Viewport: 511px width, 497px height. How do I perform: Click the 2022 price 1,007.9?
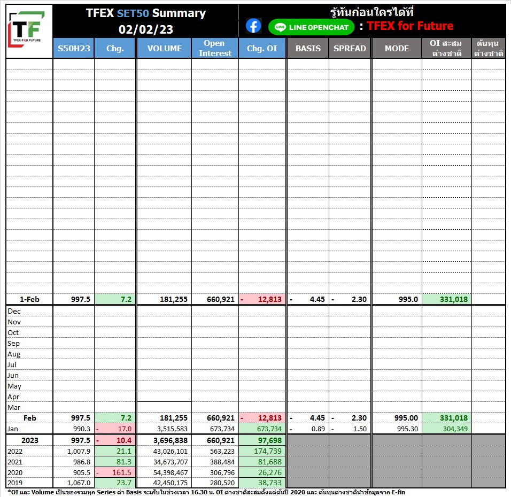[x=79, y=452]
